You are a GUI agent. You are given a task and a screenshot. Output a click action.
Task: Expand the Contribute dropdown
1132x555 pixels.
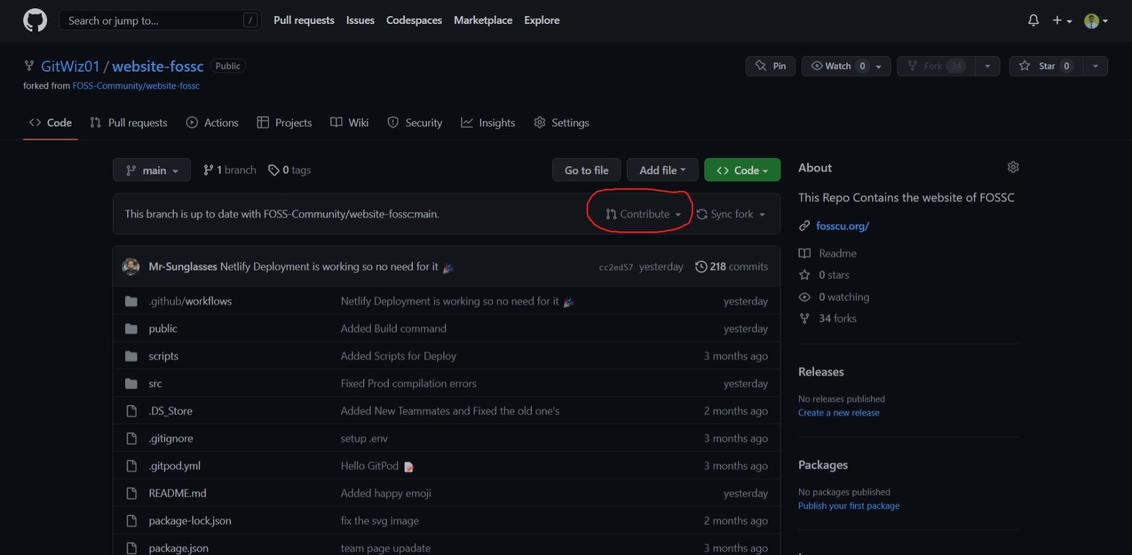pos(643,214)
